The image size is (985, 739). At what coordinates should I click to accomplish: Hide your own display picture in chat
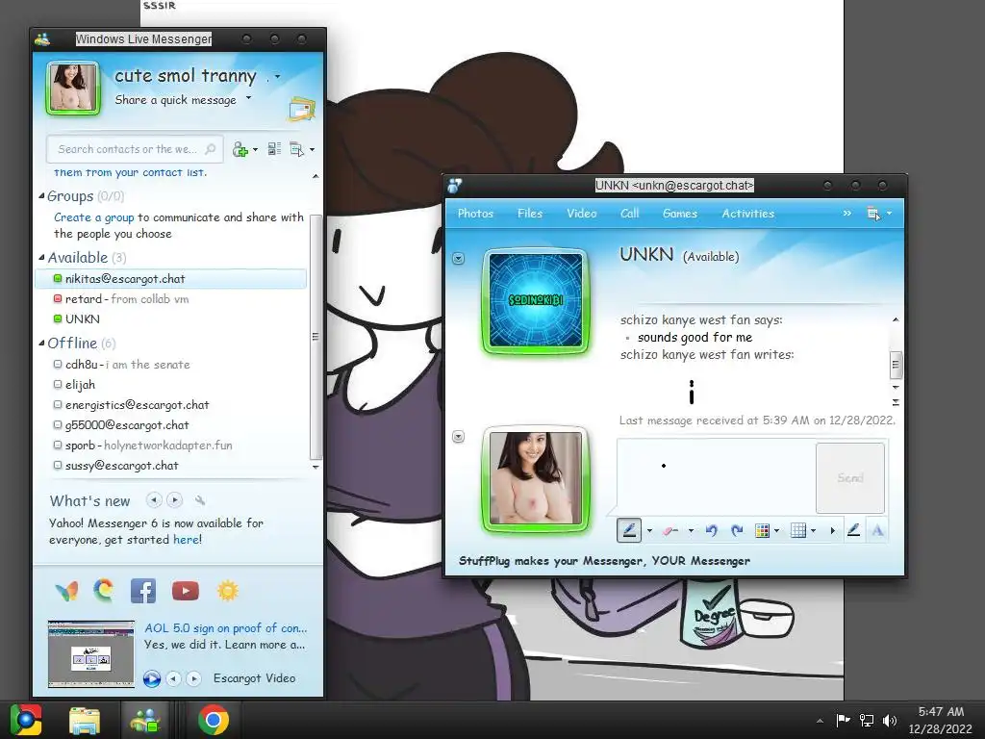tap(459, 436)
